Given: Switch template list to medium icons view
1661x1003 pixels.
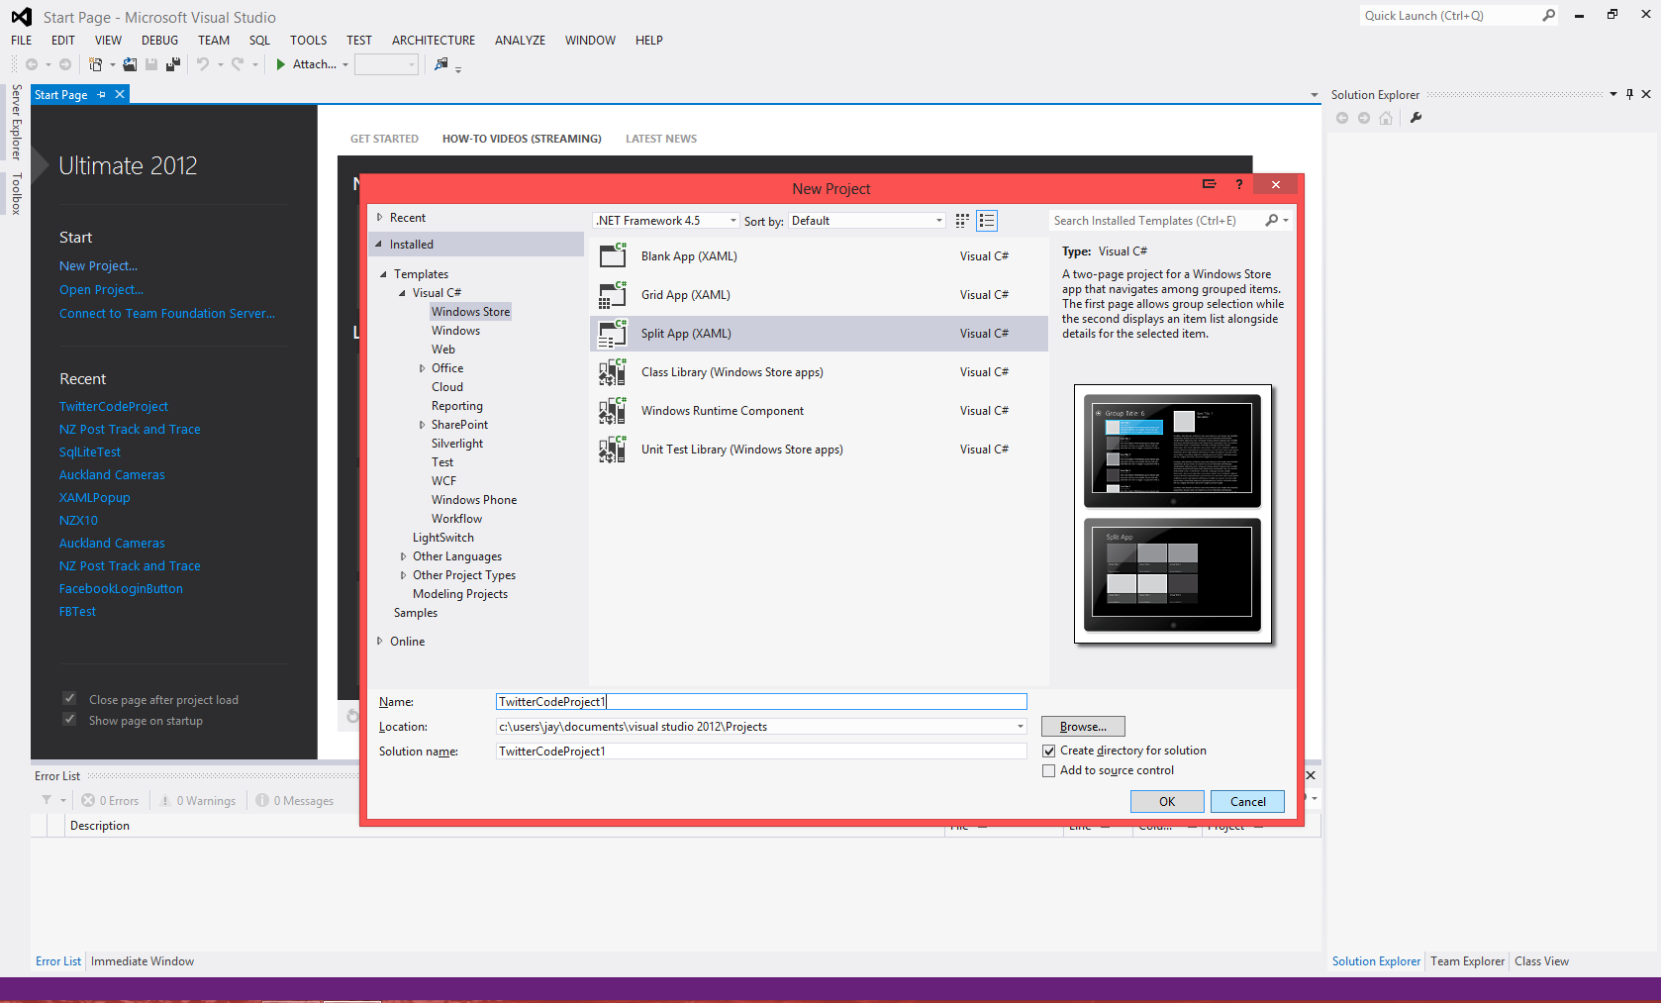Looking at the screenshot, I should click(x=987, y=221).
